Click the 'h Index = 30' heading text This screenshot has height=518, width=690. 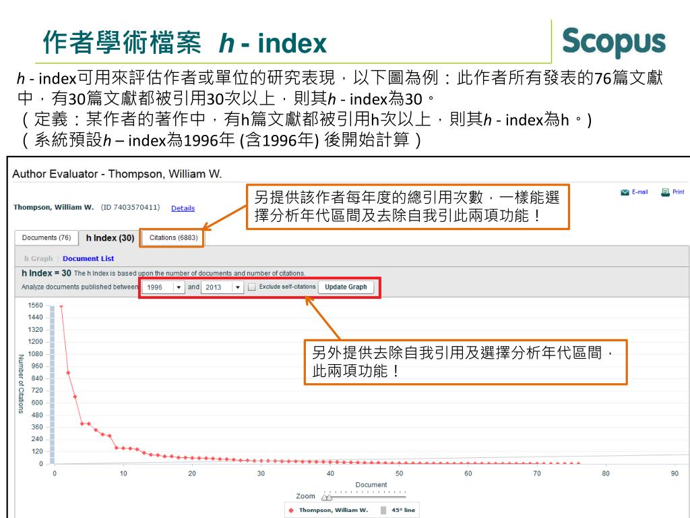(46, 273)
